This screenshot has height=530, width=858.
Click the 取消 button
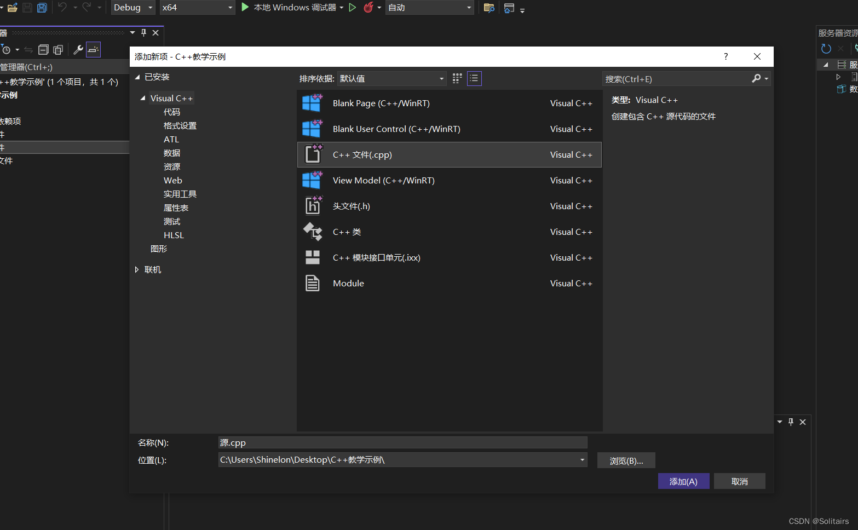coord(740,481)
